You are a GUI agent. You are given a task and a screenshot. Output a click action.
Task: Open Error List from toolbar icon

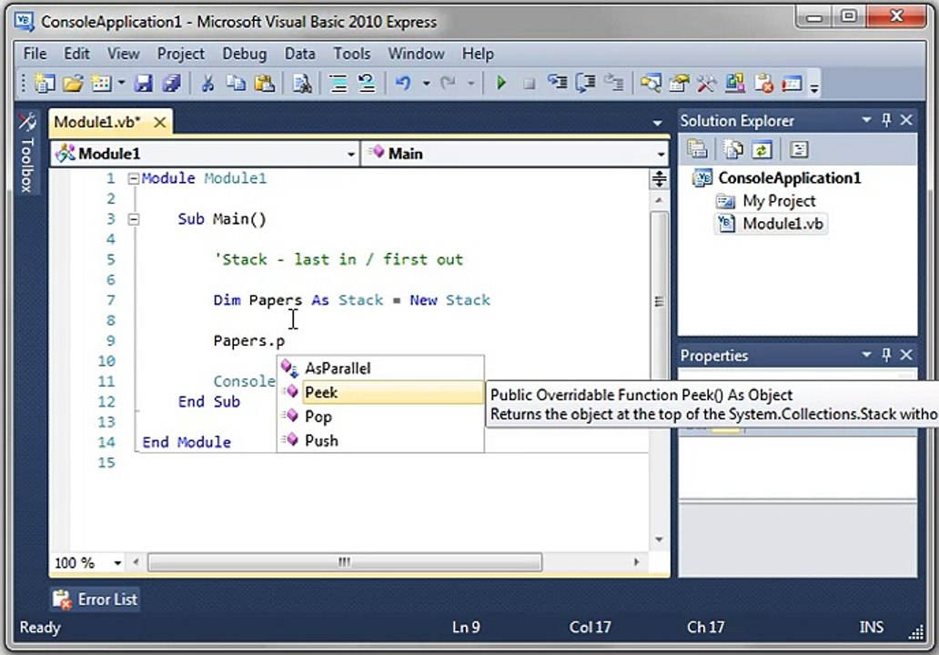(x=763, y=83)
